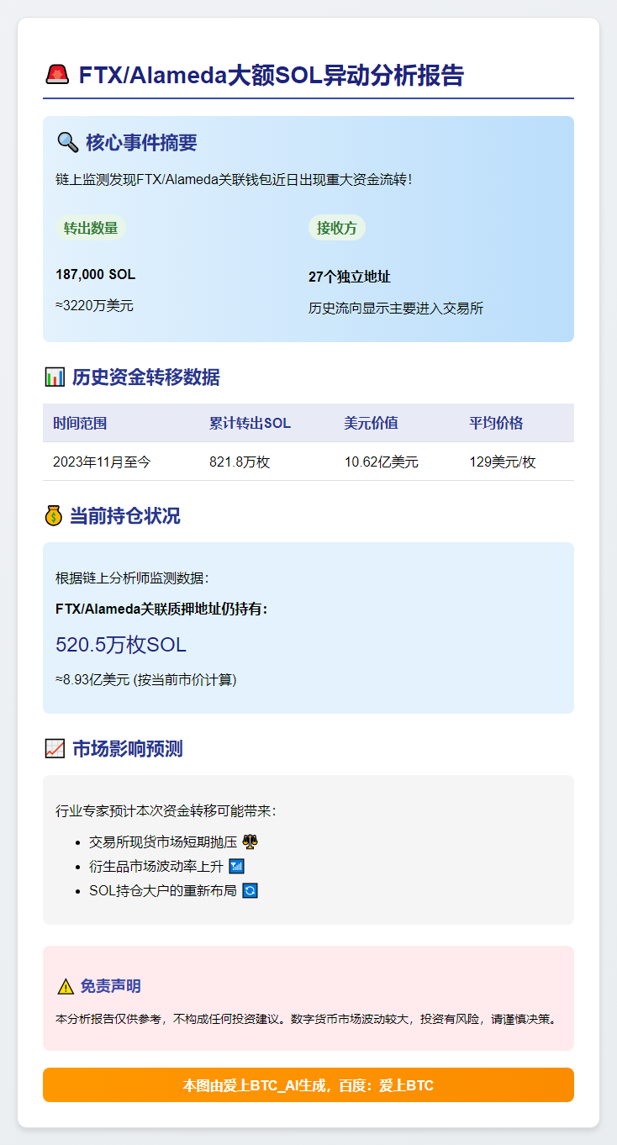Click the signal bars emoji after 波动率上升
Viewport: 617px width, 1145px height.
[236, 866]
